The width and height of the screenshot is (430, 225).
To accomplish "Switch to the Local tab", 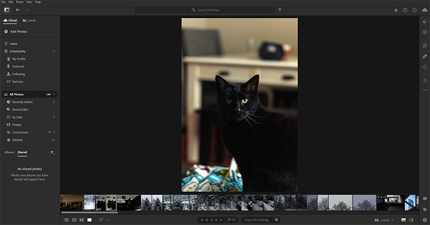I will 29,20.
